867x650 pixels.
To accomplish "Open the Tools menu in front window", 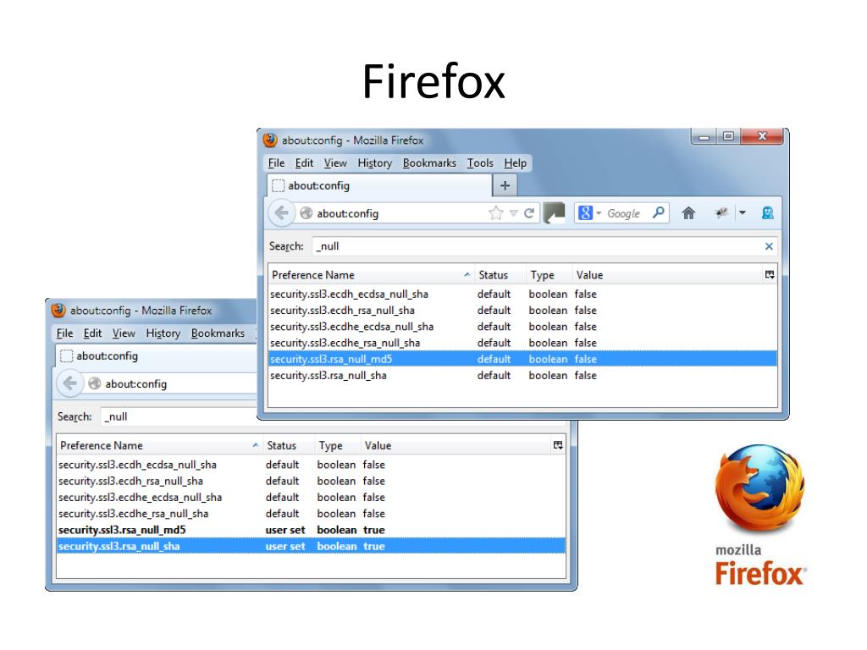I will pyautogui.click(x=480, y=163).
